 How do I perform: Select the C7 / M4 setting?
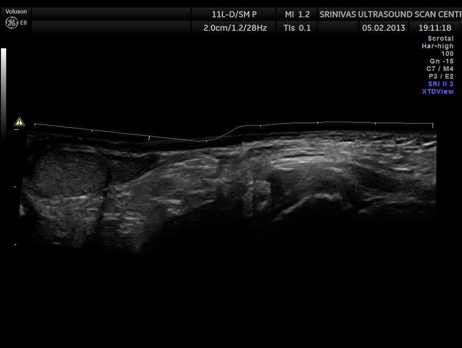click(x=440, y=69)
